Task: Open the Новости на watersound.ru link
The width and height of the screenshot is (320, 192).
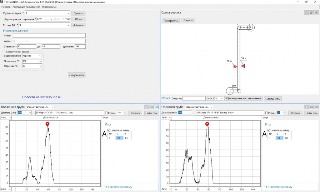Action: point(42,97)
